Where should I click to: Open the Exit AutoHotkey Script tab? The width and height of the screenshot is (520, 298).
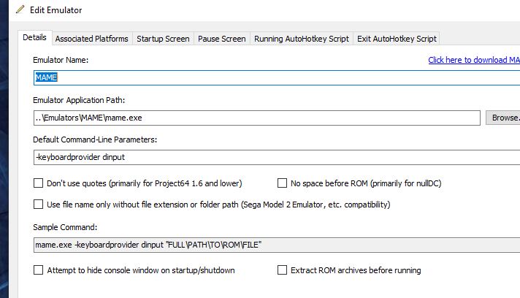tap(397, 39)
